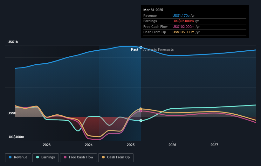Click the US$1b y-axis label
This screenshot has height=166, width=261.
pos(13,42)
